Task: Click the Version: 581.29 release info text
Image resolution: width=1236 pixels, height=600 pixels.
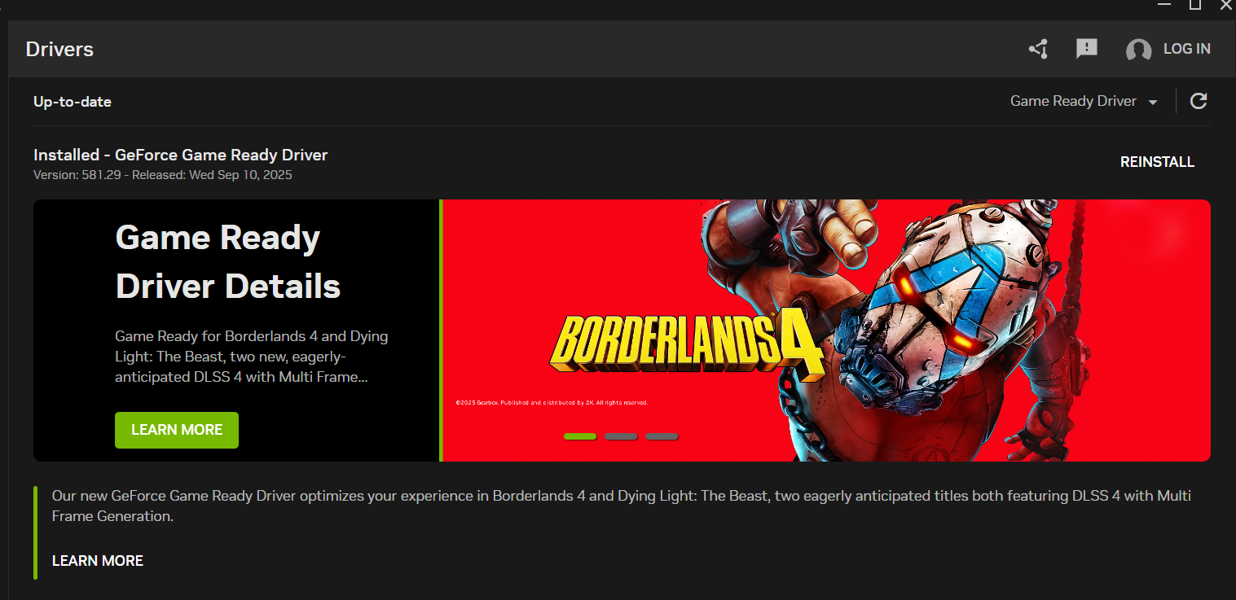Action: 163,175
